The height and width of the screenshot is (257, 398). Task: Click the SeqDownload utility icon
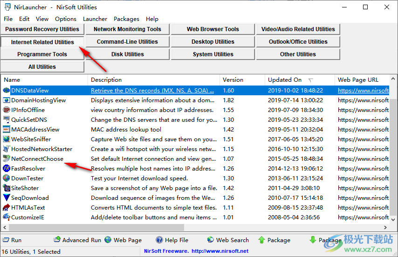click(7, 198)
